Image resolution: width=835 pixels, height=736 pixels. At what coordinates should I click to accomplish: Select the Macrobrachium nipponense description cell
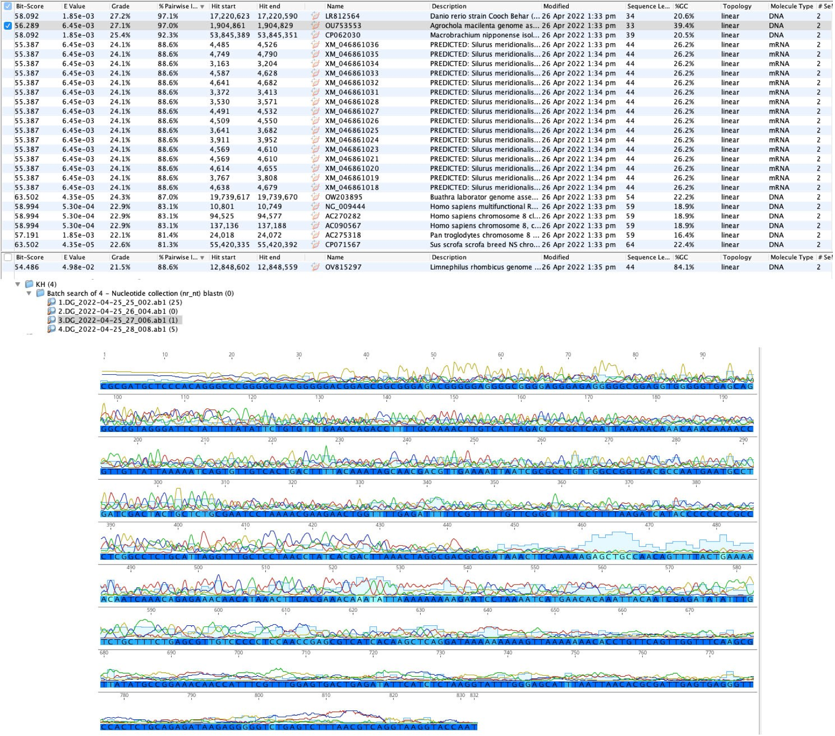(x=485, y=35)
